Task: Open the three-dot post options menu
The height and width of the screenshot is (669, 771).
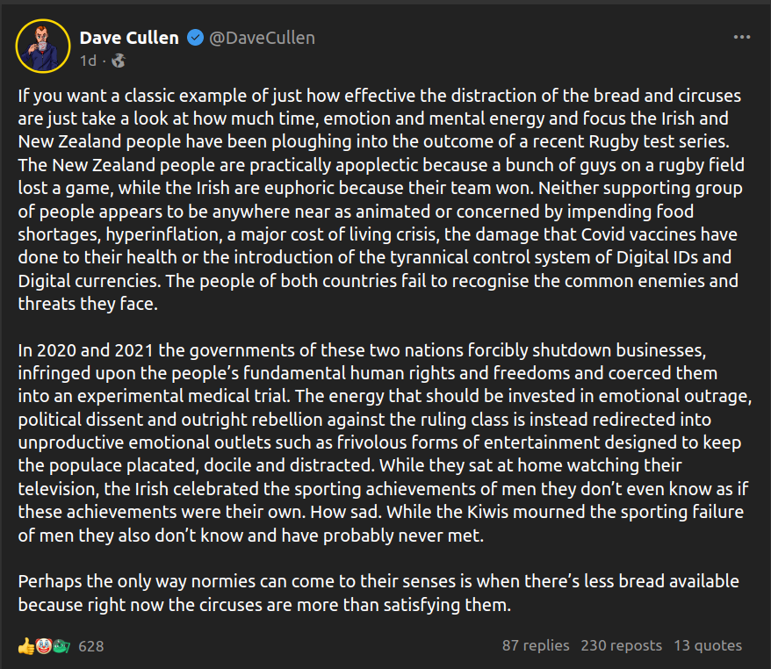Action: tap(742, 38)
